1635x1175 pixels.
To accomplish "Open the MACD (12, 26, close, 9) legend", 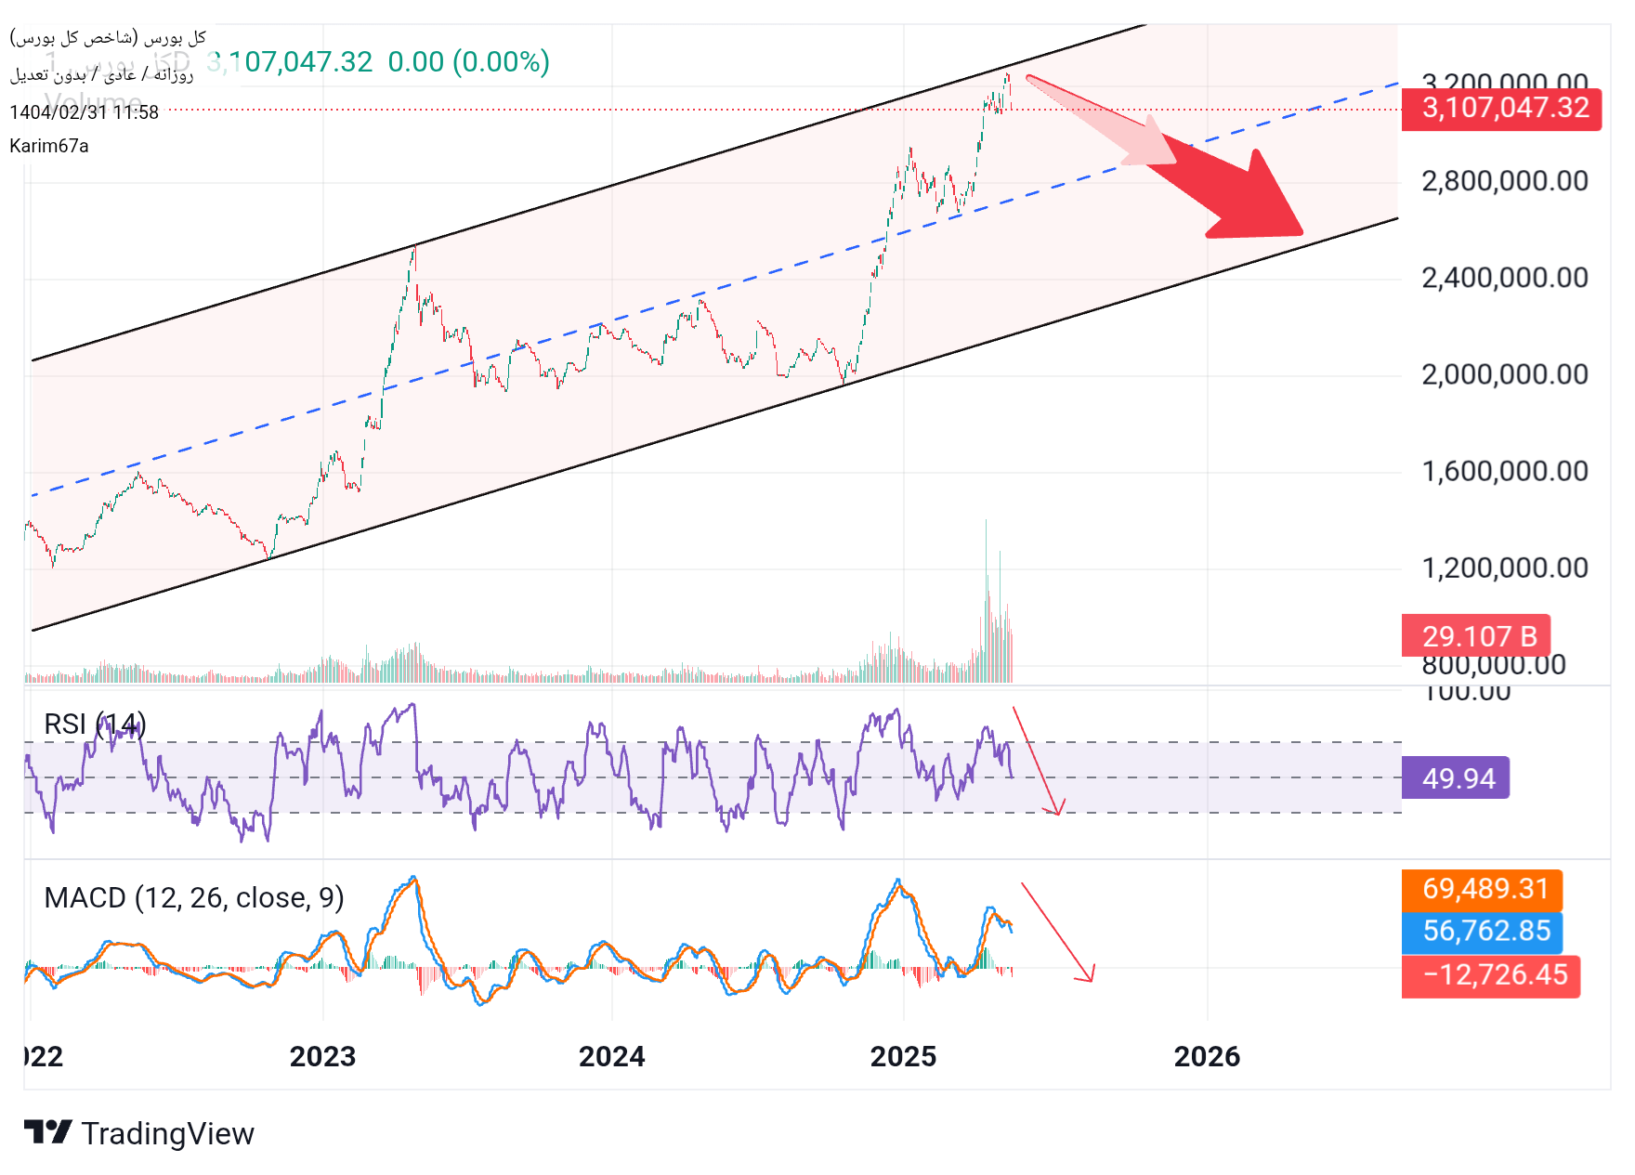I will point(193,898).
